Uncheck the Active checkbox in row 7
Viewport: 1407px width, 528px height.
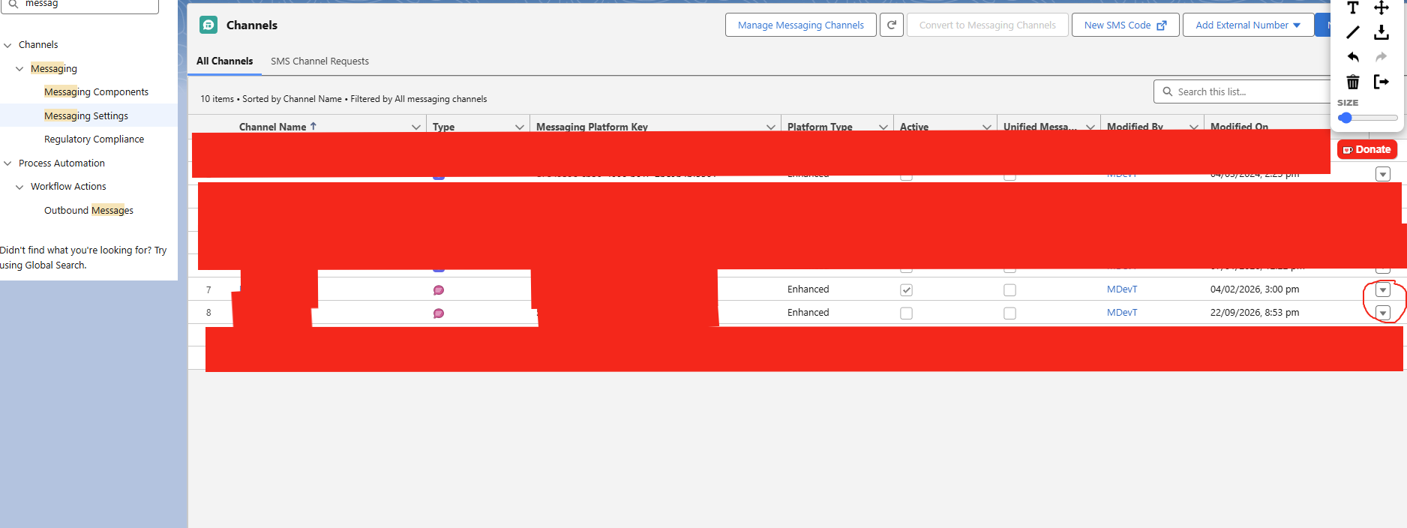906,289
